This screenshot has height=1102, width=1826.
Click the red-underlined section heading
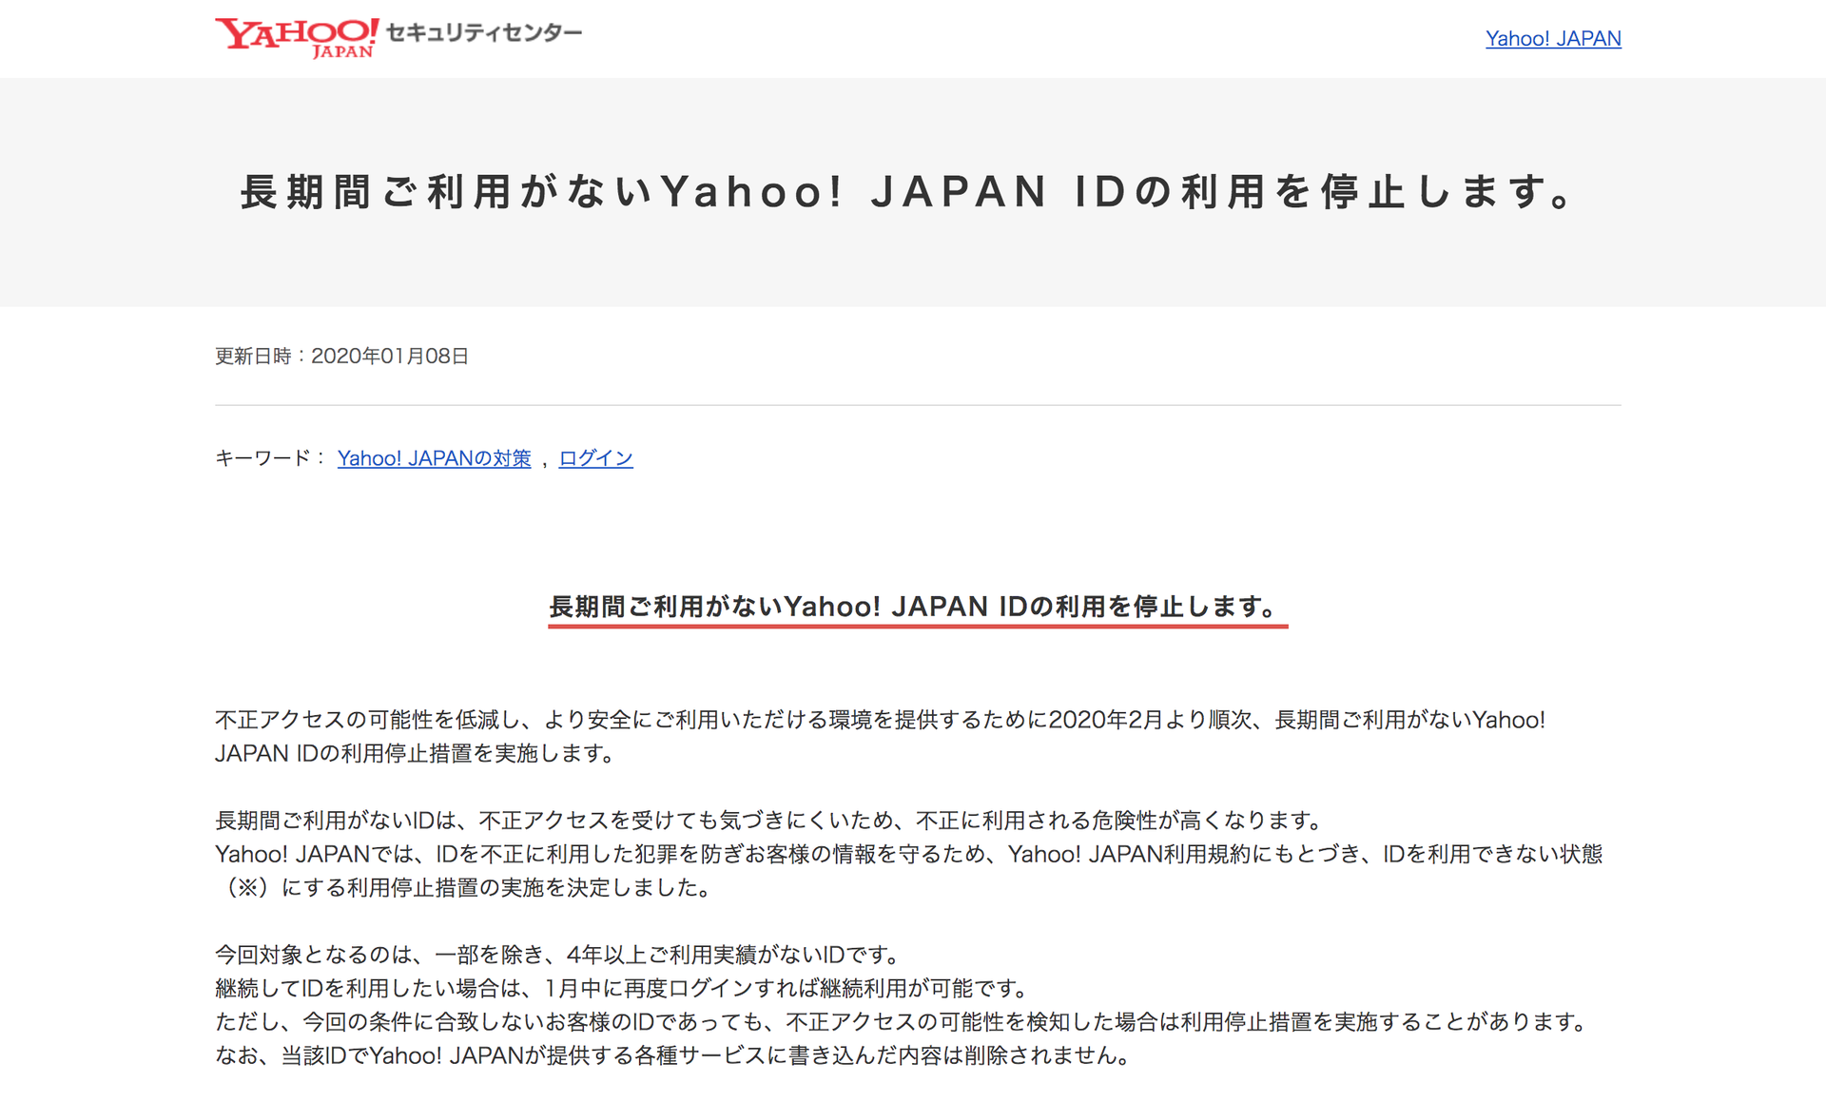point(918,607)
